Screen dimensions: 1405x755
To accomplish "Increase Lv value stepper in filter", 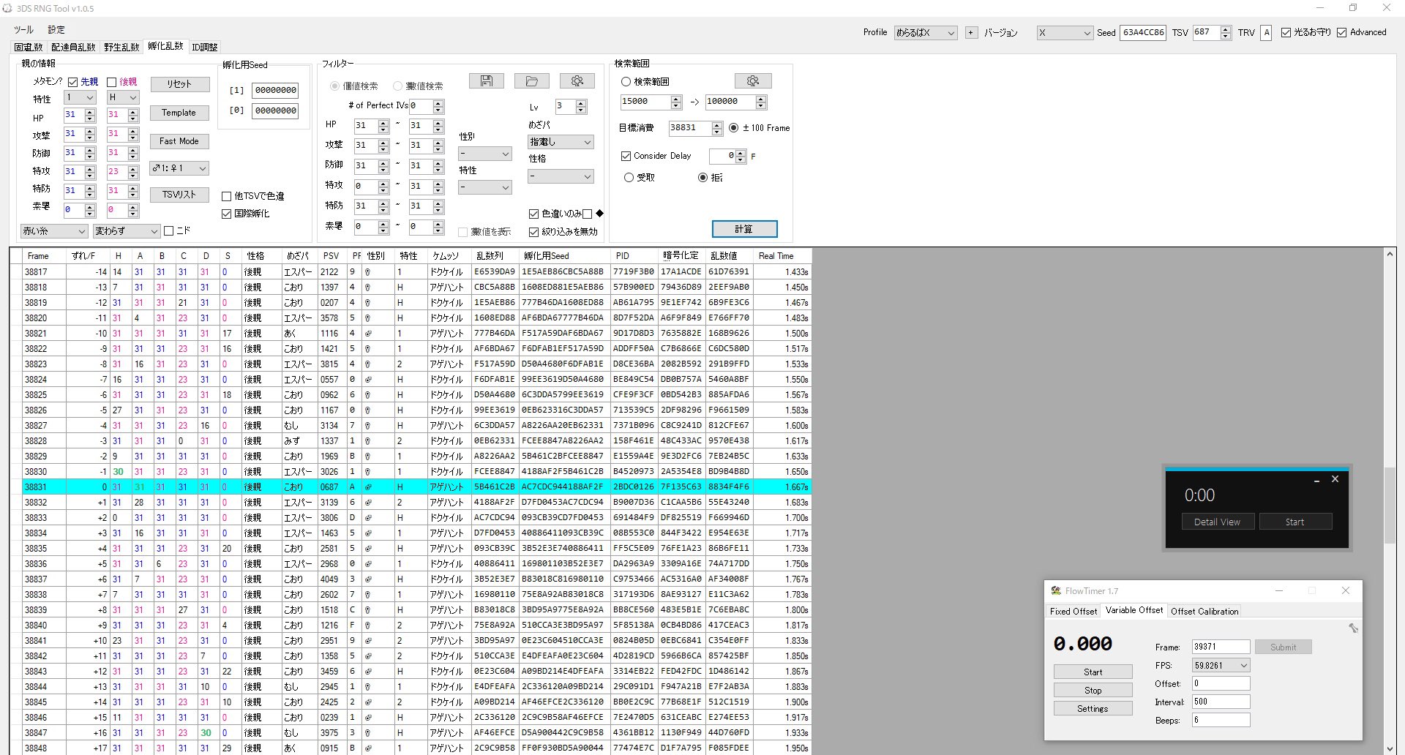I will coord(581,104).
